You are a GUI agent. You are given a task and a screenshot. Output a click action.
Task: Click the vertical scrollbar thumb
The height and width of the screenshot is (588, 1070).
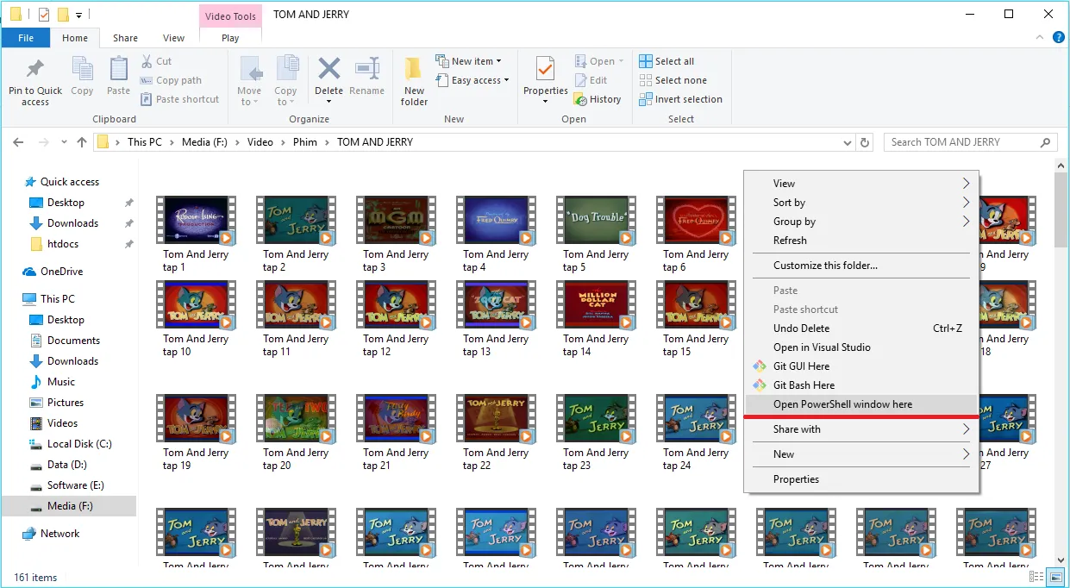coord(1061,210)
